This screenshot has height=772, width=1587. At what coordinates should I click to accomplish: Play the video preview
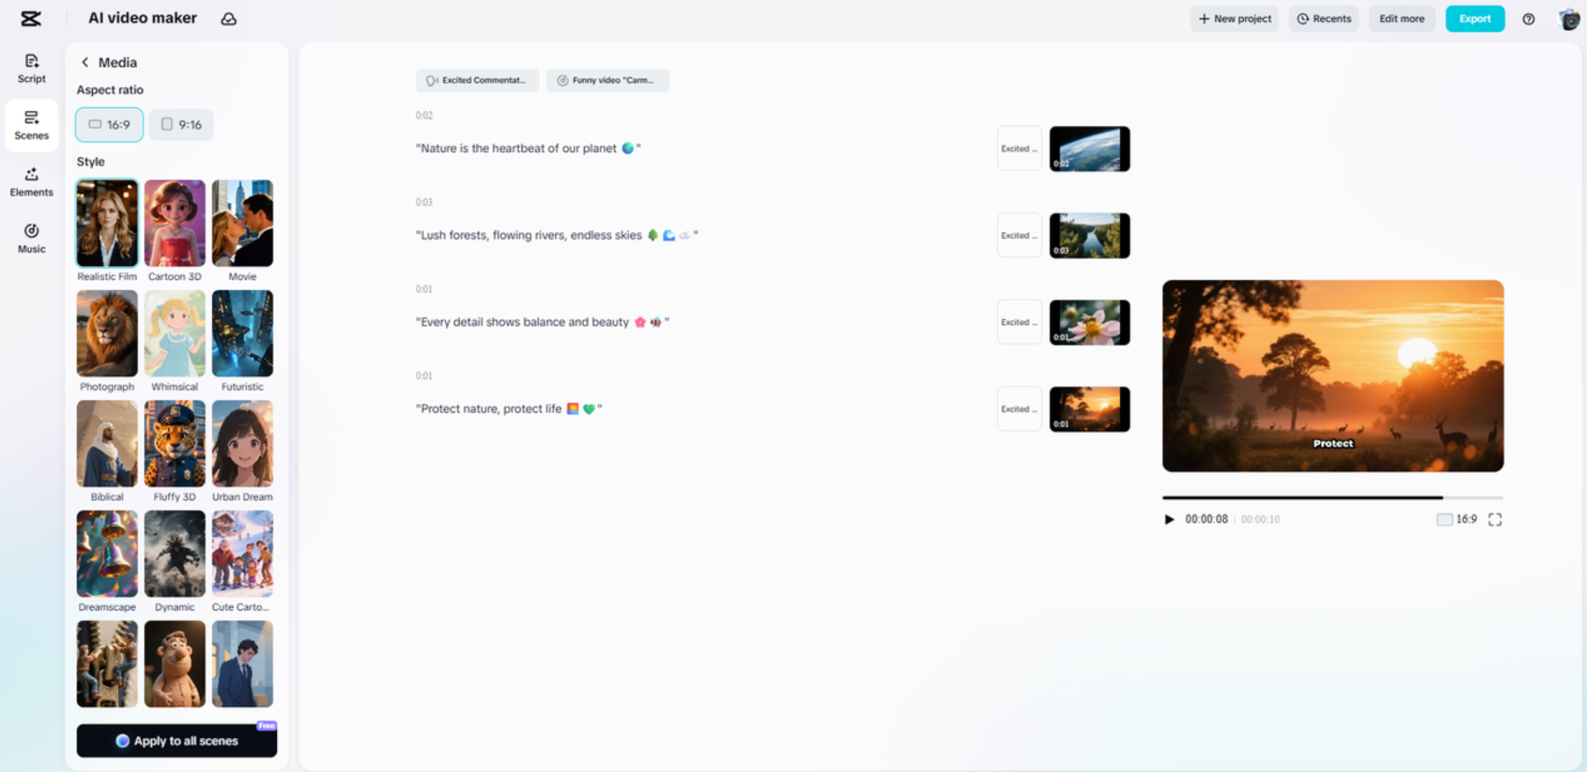click(x=1169, y=519)
